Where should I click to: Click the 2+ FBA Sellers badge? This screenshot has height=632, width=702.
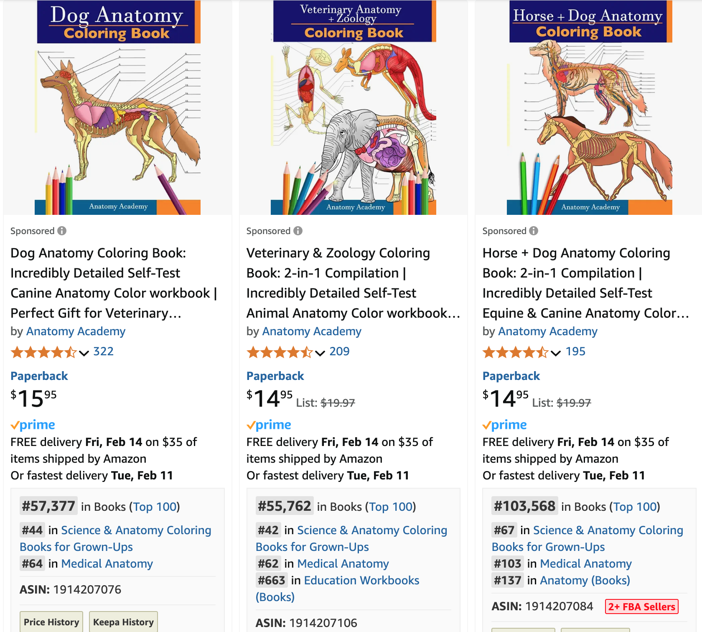(x=641, y=607)
